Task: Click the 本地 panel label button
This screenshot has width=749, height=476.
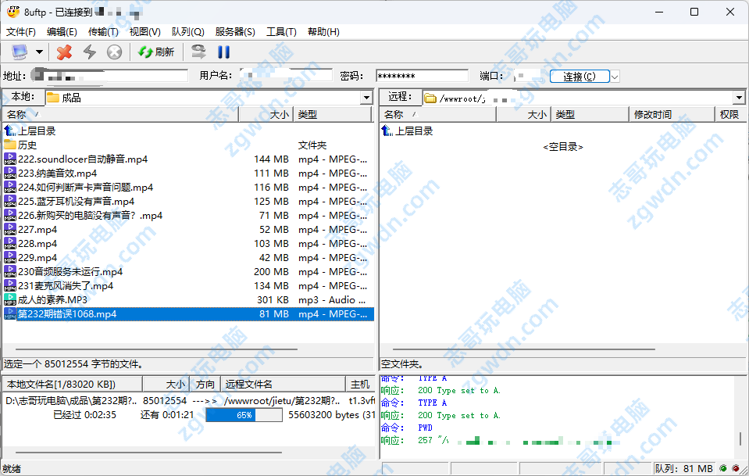Action: (22, 97)
